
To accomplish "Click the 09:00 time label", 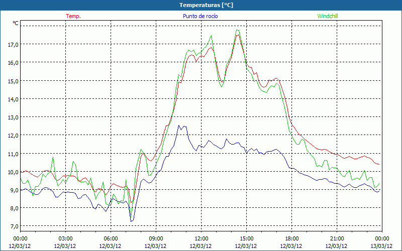I will tap(156, 239).
